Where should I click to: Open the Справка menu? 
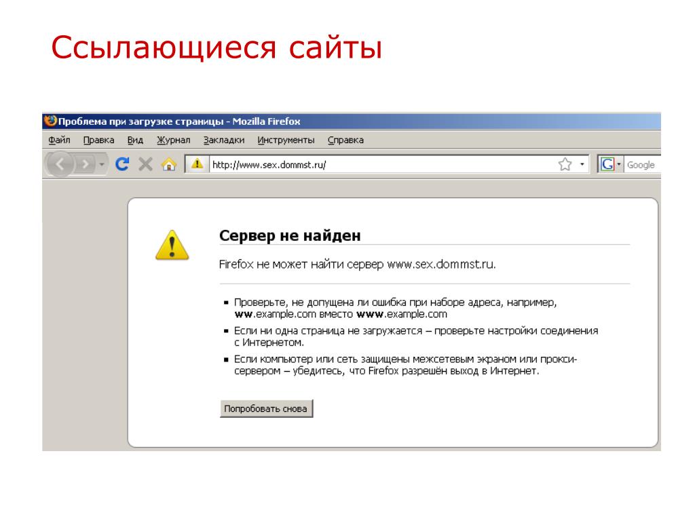point(345,140)
